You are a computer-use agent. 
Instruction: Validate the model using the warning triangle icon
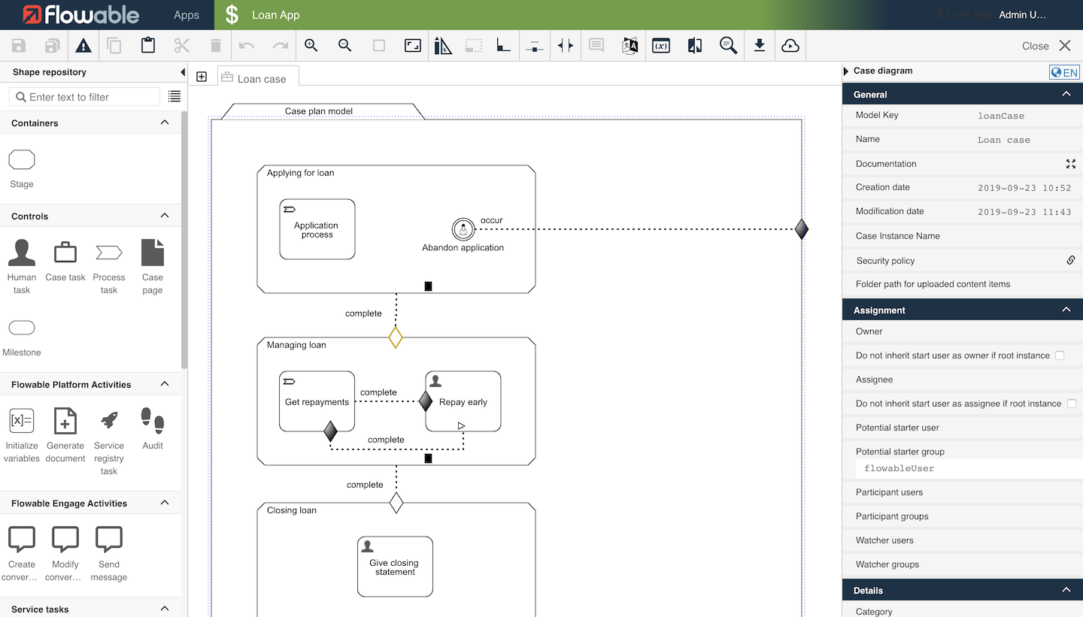click(x=83, y=45)
